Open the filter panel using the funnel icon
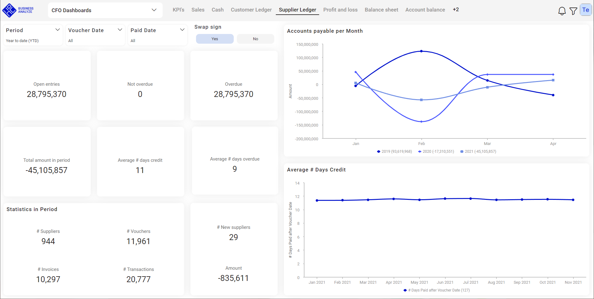Viewport: 594px width, 299px height. tap(573, 11)
